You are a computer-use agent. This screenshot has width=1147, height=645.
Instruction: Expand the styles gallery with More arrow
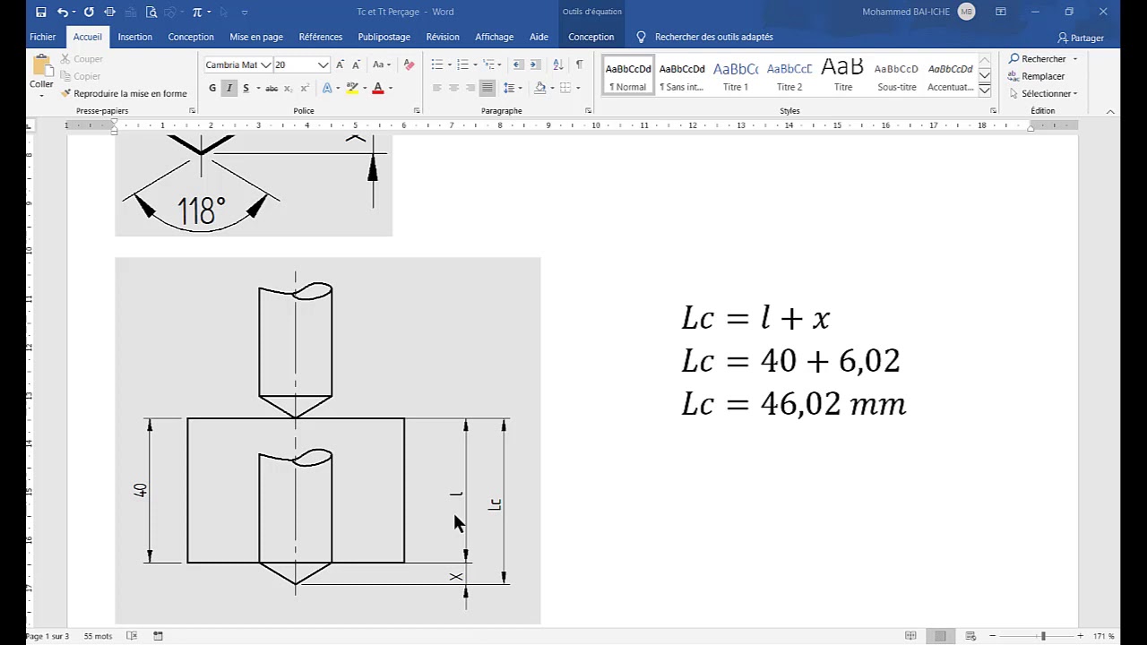984,90
